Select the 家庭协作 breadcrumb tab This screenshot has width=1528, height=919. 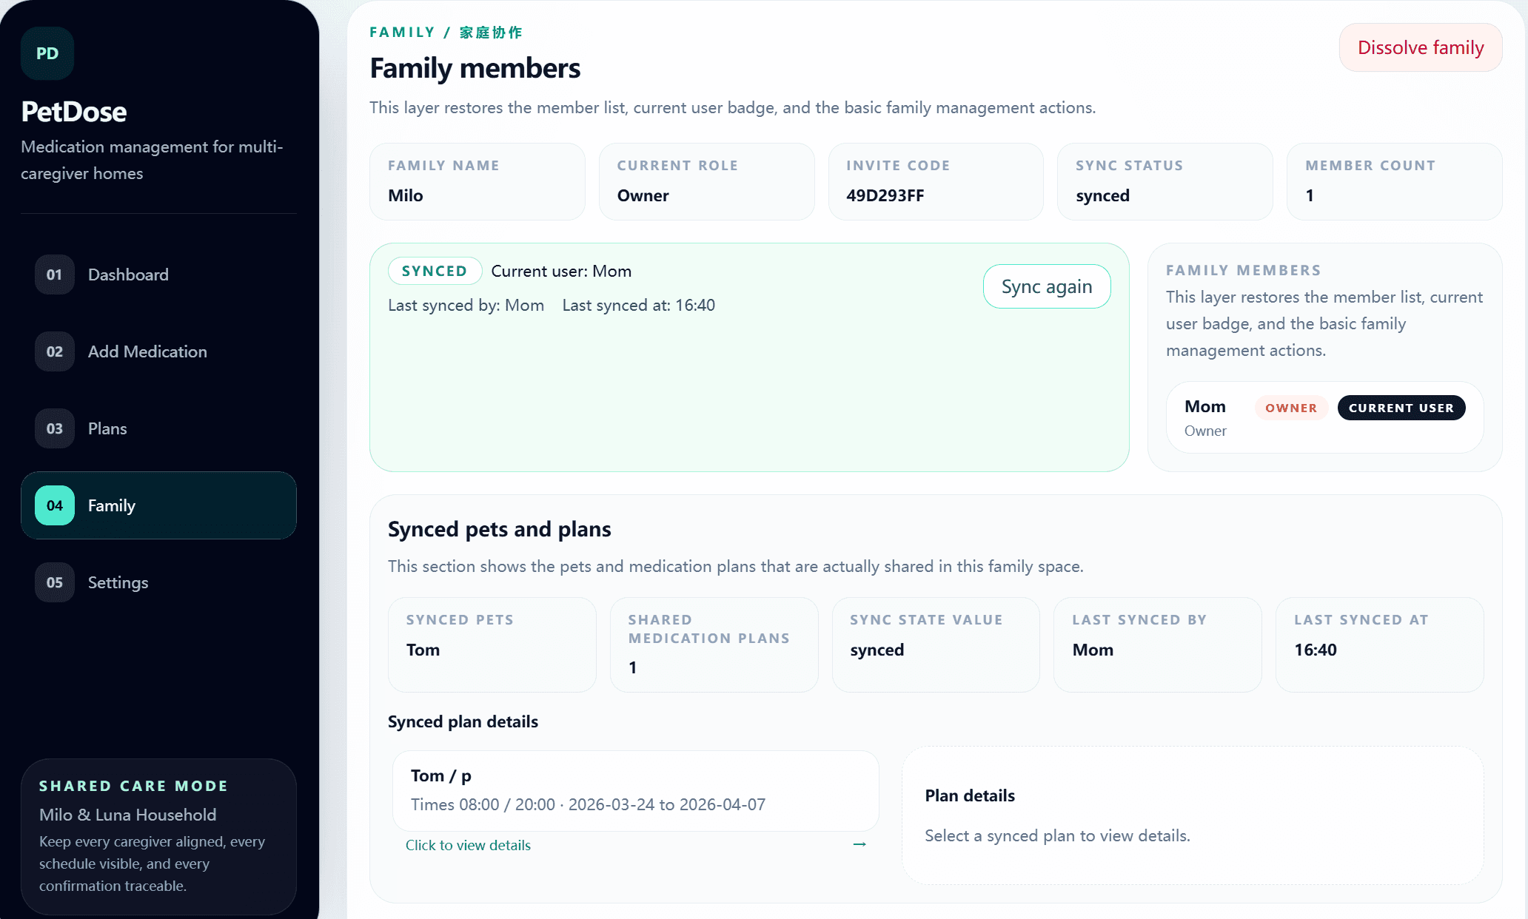(x=491, y=32)
